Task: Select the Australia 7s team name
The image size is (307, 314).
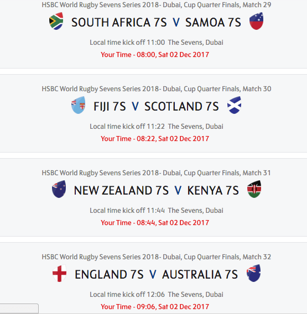Action: 200,274
